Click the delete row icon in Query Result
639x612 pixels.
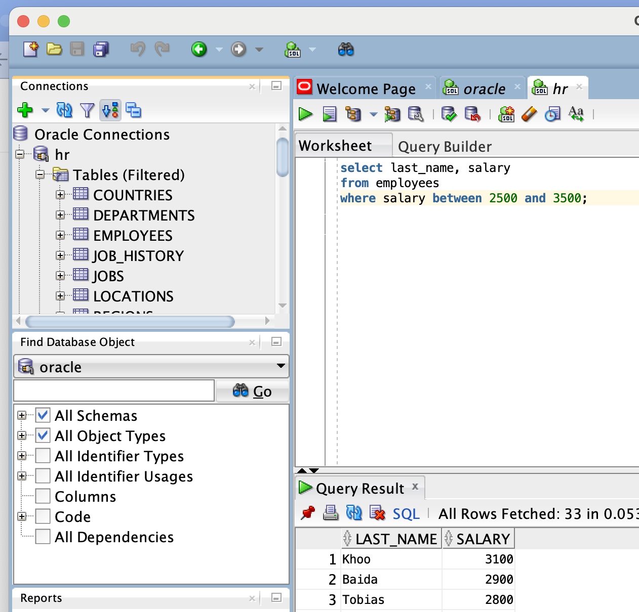pos(377,513)
